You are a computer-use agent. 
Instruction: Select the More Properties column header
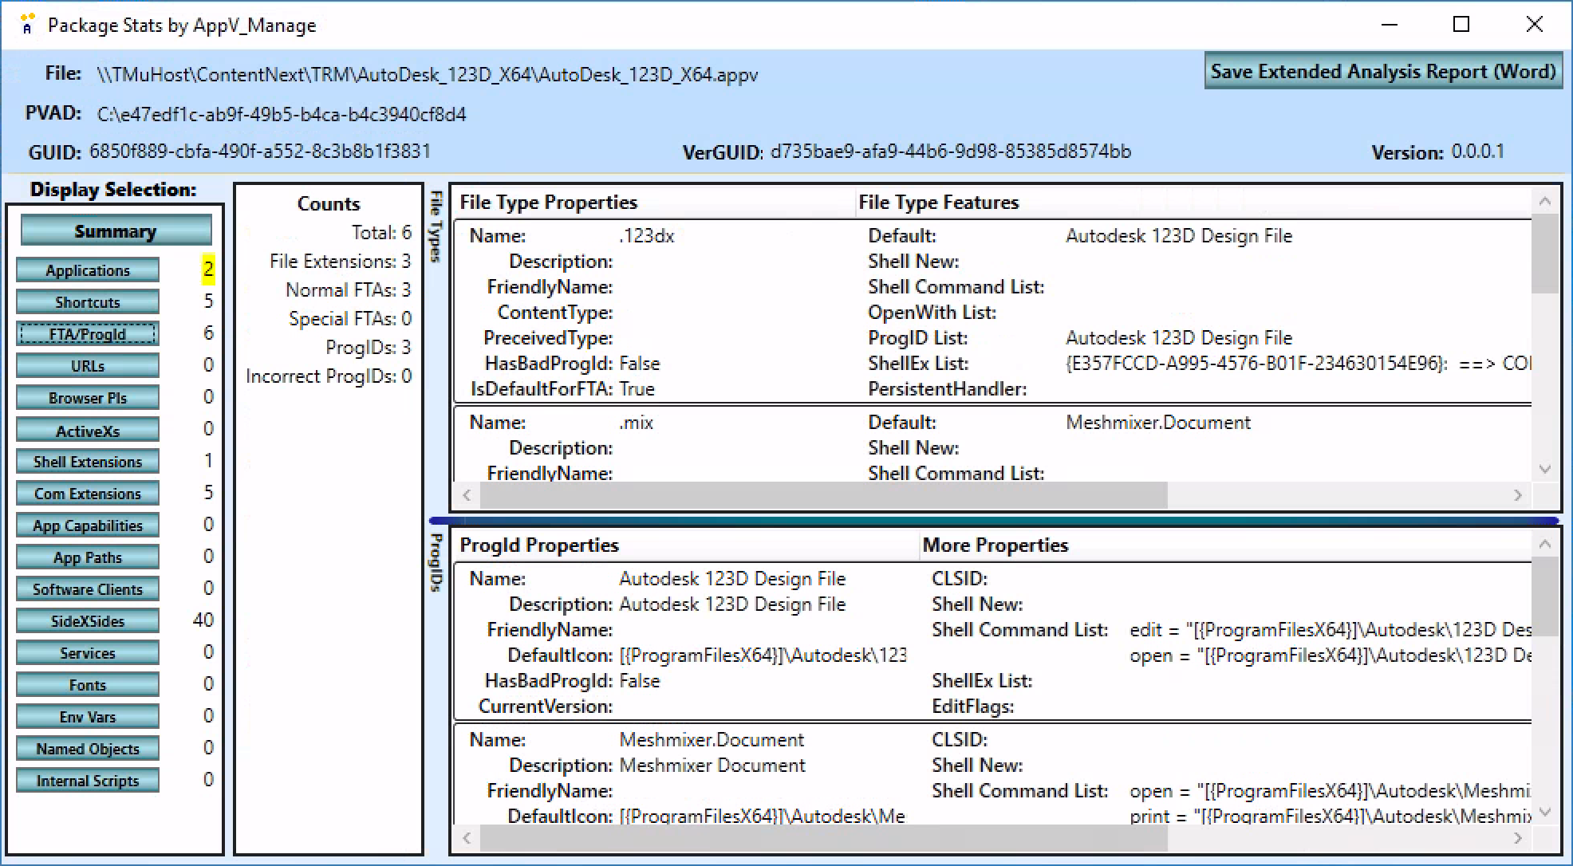point(1226,545)
